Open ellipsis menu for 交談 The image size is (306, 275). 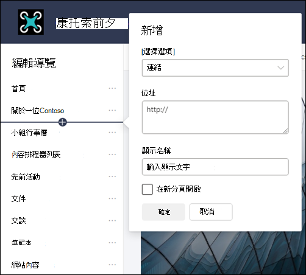pyautogui.click(x=112, y=221)
